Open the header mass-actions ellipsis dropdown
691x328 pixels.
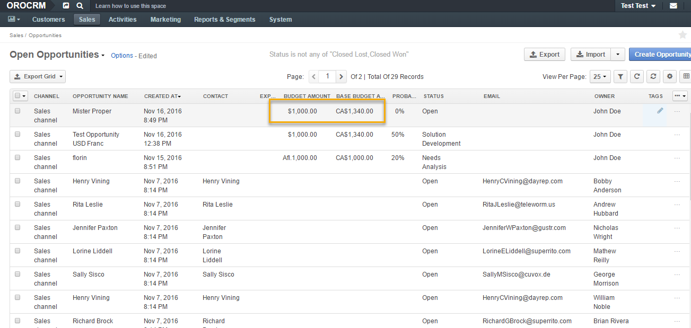coord(679,96)
